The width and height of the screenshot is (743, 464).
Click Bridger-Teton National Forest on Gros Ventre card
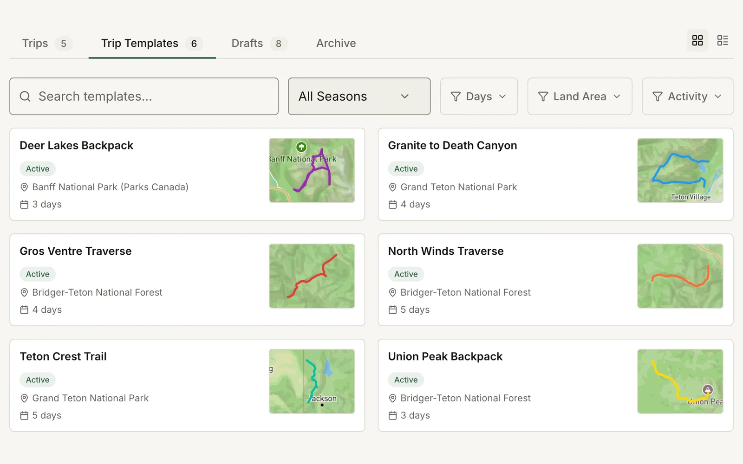[97, 292]
